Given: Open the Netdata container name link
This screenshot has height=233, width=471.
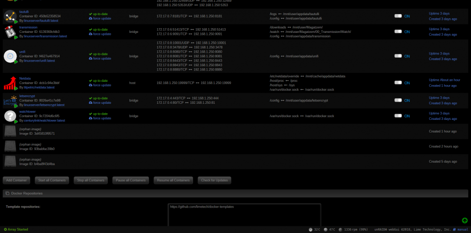Looking at the screenshot, I should coord(25,78).
